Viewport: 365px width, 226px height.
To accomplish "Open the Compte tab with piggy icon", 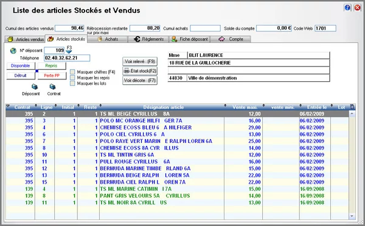I will point(231,39).
